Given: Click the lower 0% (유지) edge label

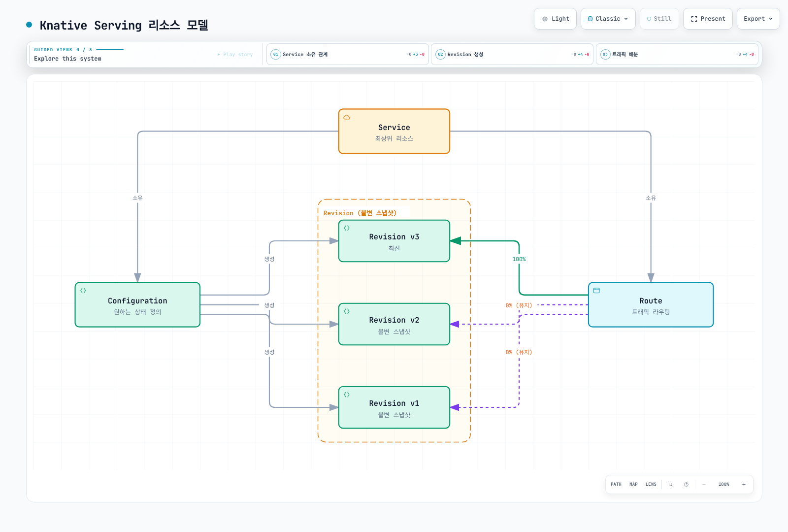Looking at the screenshot, I should coord(519,352).
